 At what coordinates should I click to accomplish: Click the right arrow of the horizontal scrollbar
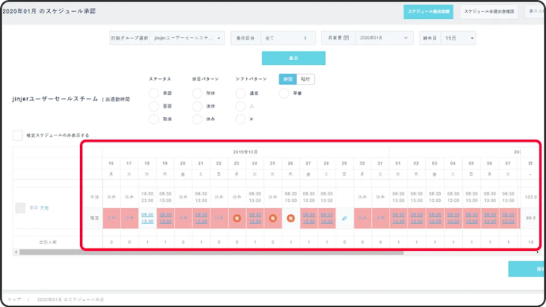pos(538,252)
